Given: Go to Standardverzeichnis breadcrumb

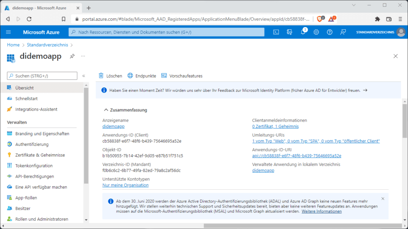Looking at the screenshot, I should pos(47,45).
